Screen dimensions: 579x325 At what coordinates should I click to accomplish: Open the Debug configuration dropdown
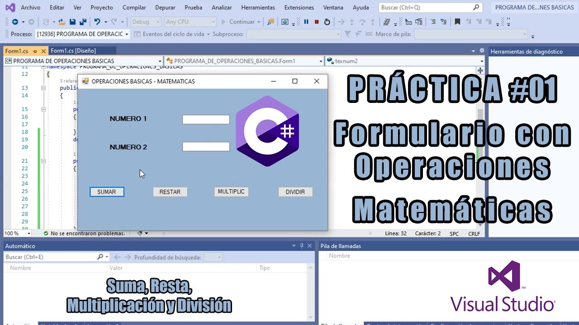(146, 22)
